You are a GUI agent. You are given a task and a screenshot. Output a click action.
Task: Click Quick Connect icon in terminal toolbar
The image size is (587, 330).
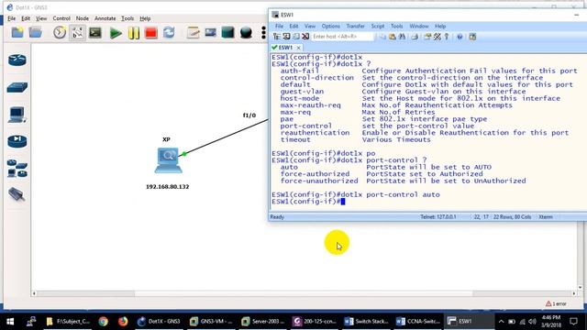[286, 37]
